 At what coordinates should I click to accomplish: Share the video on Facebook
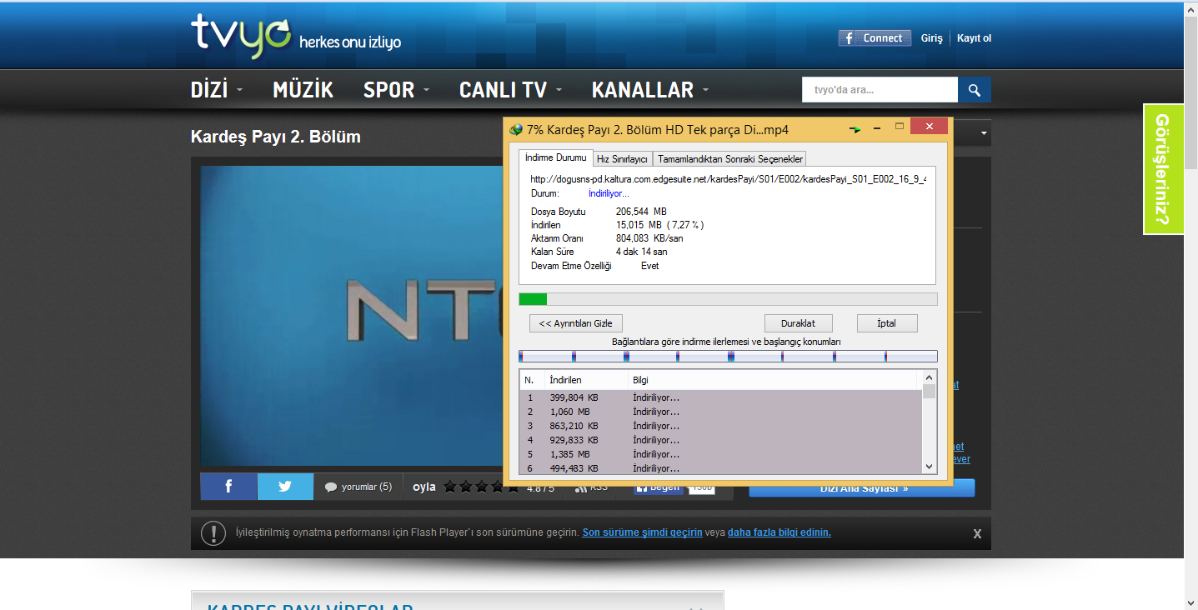click(x=228, y=487)
